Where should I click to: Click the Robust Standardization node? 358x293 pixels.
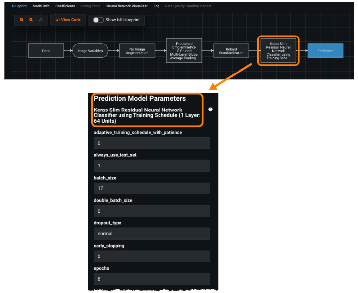point(232,51)
